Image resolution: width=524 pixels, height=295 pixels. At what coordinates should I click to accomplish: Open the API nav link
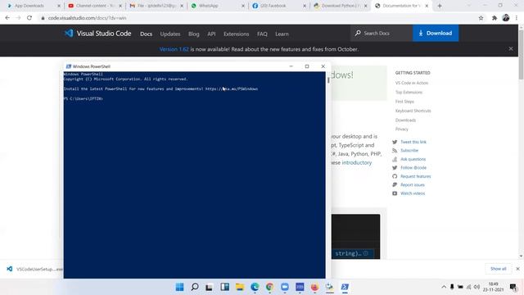click(211, 34)
